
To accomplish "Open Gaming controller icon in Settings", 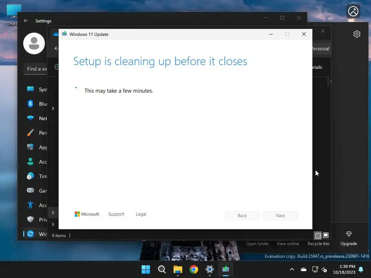I will (30, 190).
